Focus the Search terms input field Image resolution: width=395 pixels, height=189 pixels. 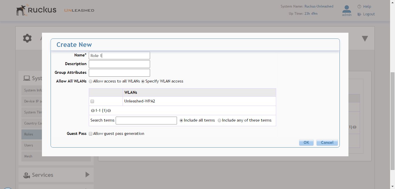(146, 120)
